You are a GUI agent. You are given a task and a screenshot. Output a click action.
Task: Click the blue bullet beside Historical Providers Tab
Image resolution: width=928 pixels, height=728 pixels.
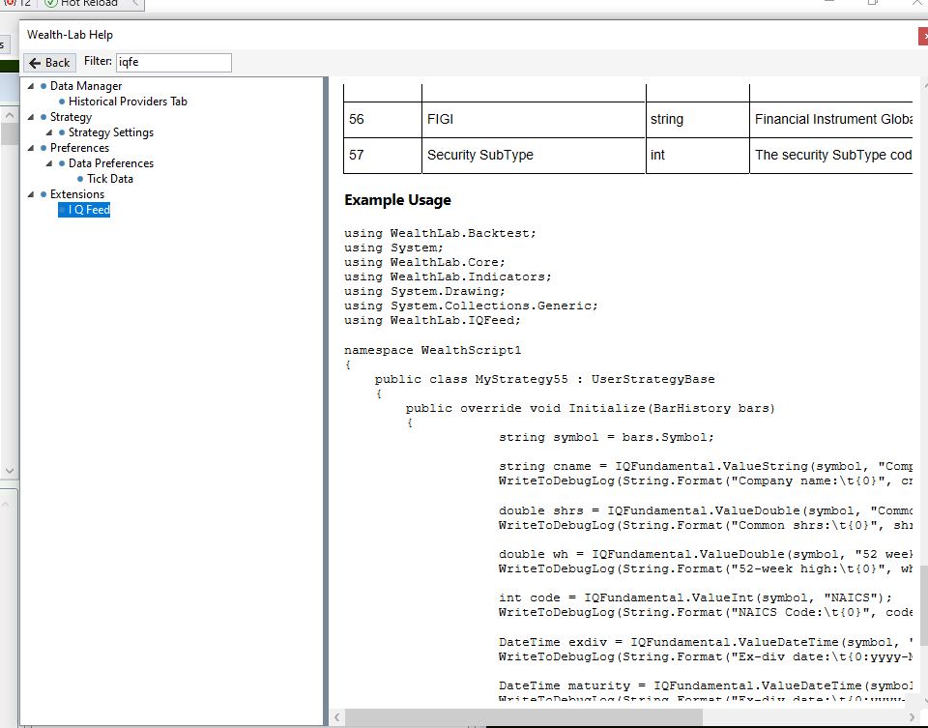point(62,102)
